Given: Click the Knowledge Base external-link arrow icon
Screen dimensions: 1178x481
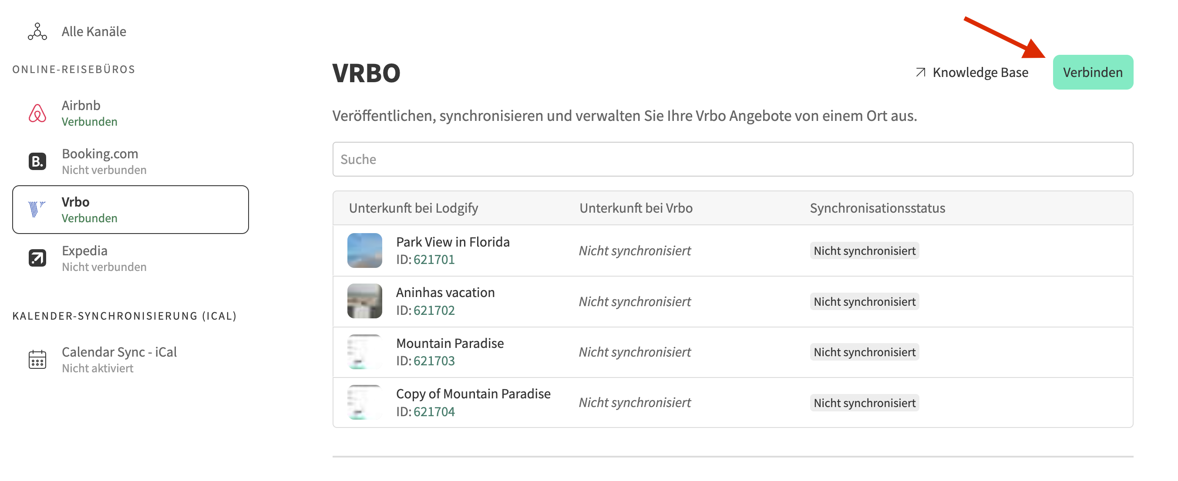Looking at the screenshot, I should (x=921, y=72).
